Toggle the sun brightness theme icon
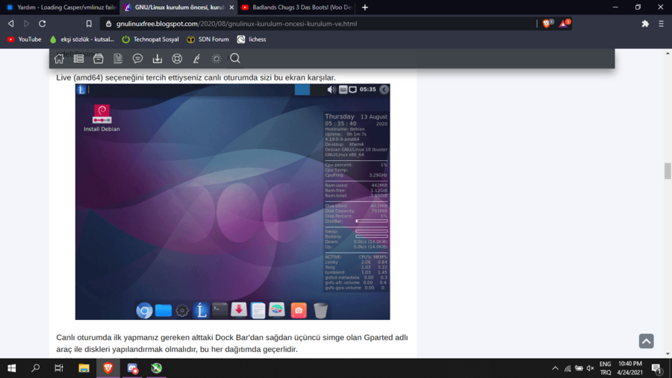The height and width of the screenshot is (378, 672). (x=216, y=59)
